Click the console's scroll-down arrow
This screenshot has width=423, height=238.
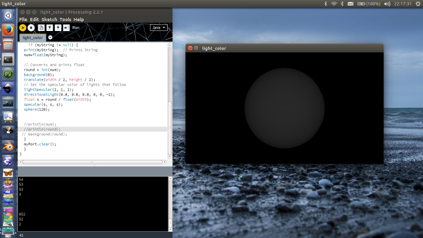click(x=170, y=229)
